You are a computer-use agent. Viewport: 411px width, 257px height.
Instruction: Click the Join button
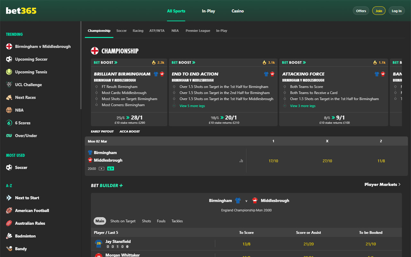point(379,11)
